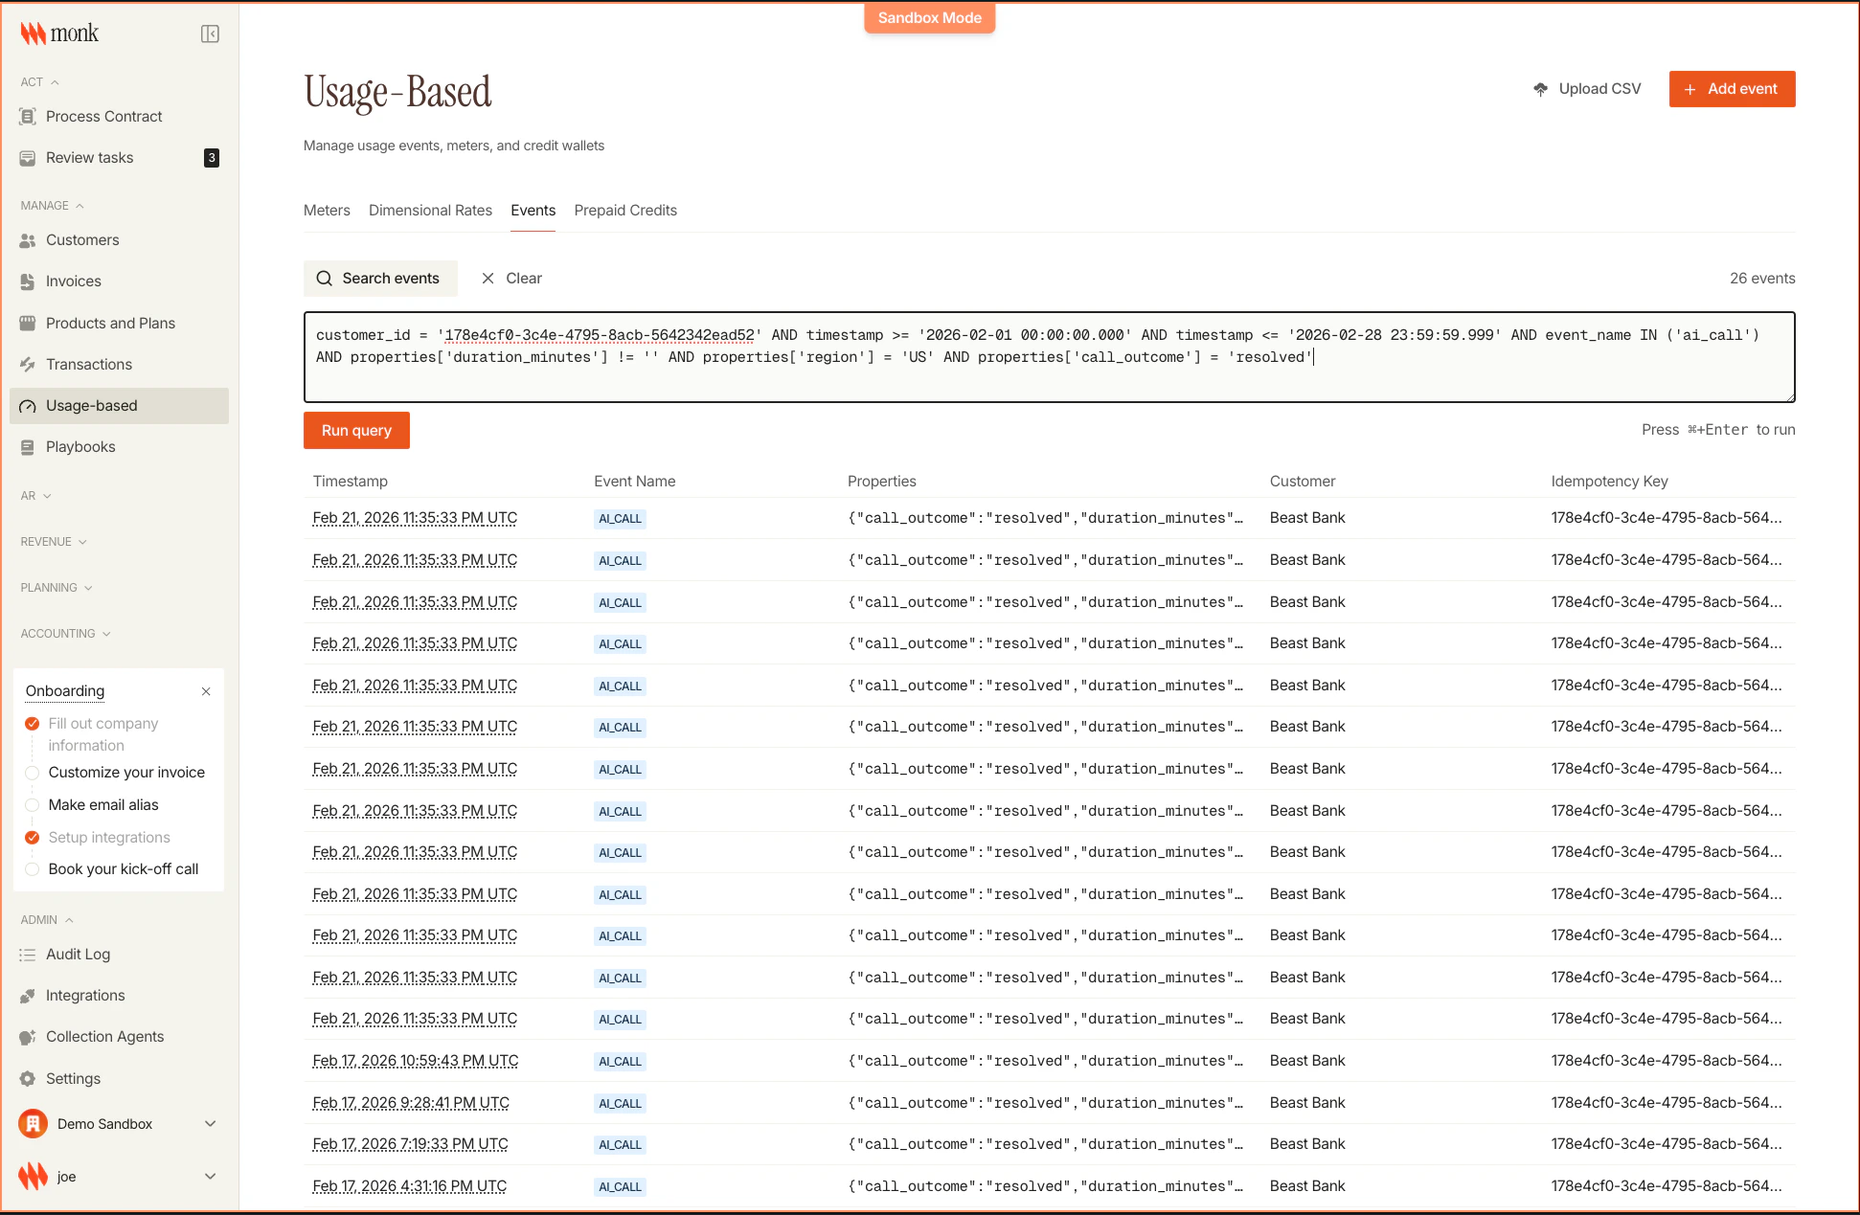Click the Integrations plug icon
Viewport: 1860px width, 1215px height.
click(28, 996)
